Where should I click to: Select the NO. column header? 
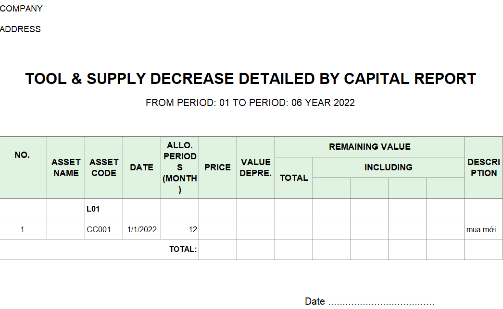point(23,155)
